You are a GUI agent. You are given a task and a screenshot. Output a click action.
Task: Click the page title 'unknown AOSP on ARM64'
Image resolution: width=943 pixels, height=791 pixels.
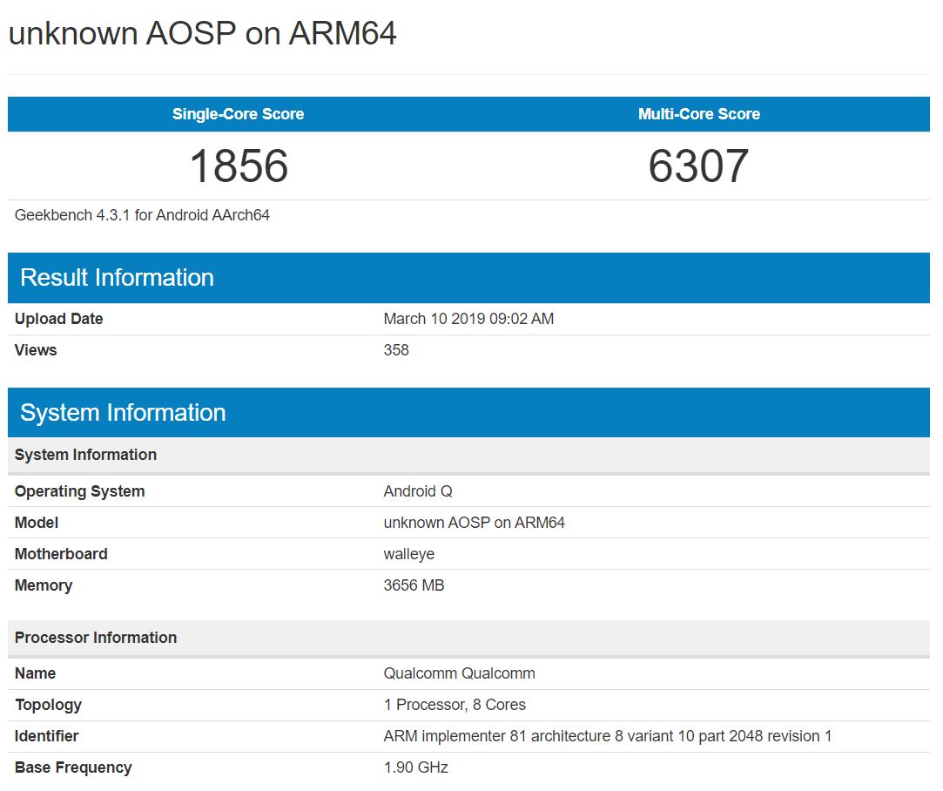202,34
